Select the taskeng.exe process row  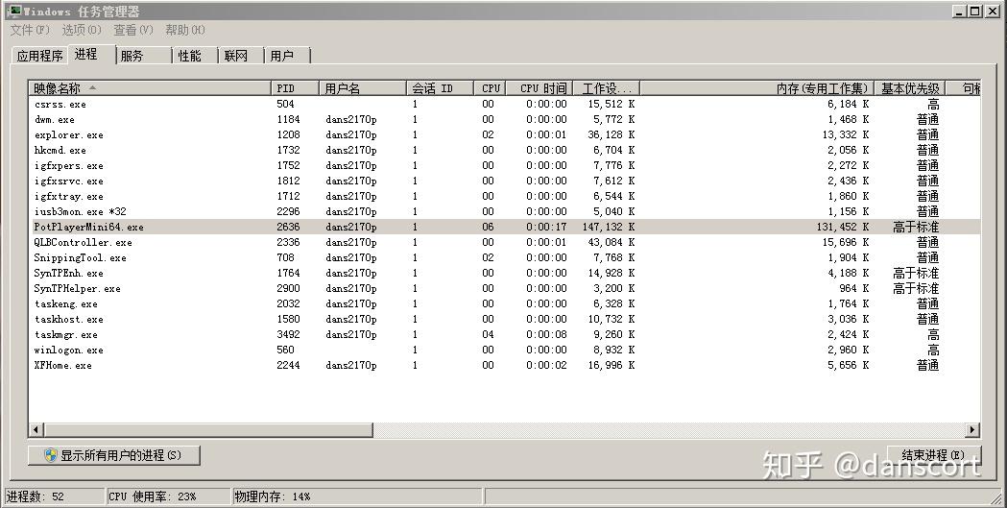(x=504, y=303)
